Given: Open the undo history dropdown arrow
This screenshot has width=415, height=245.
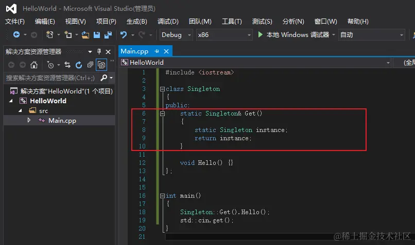Looking at the screenshot, I should tap(133, 34).
